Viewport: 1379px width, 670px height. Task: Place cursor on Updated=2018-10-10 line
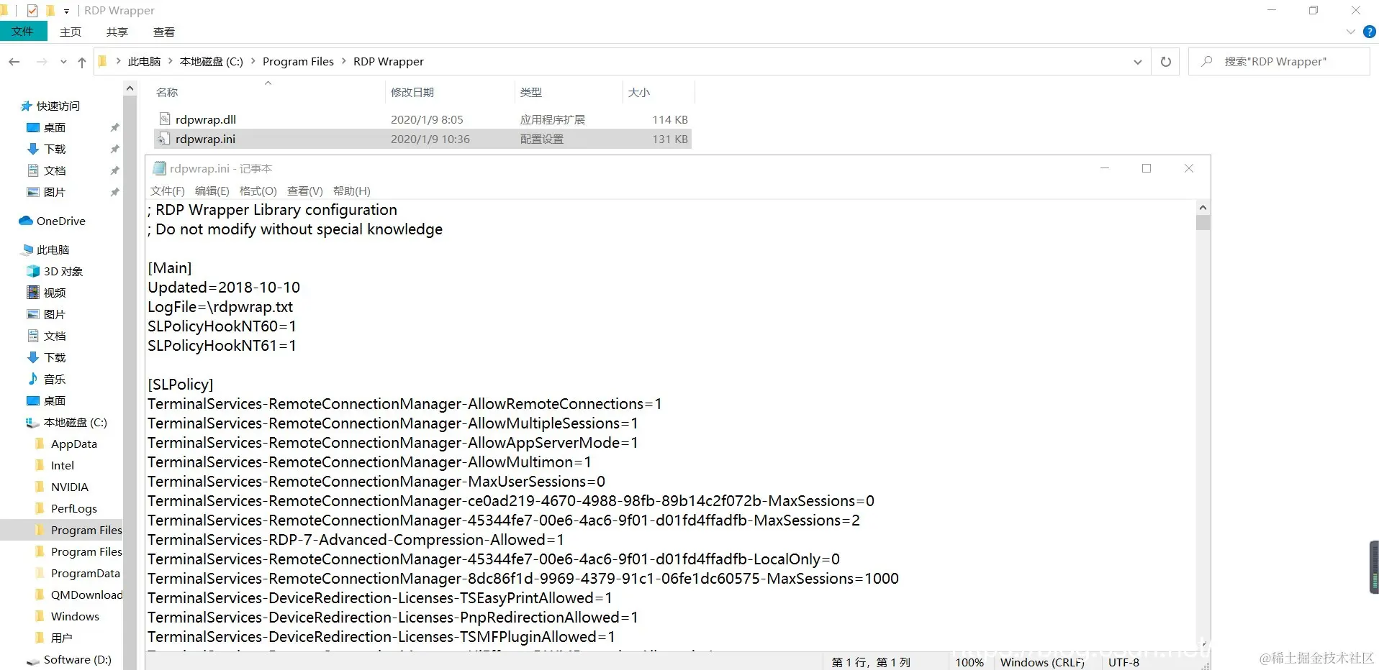click(224, 288)
